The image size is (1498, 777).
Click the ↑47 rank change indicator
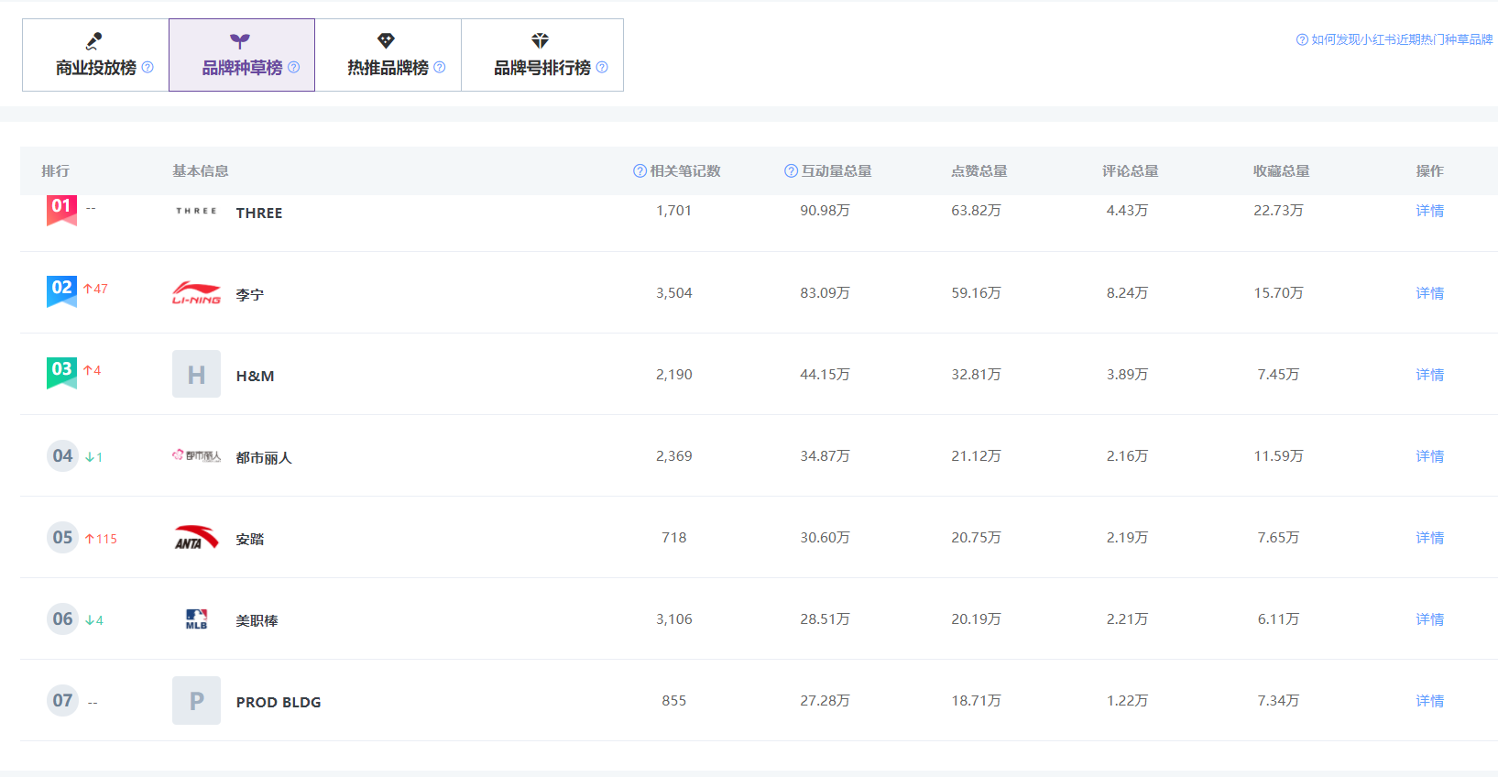(x=95, y=289)
